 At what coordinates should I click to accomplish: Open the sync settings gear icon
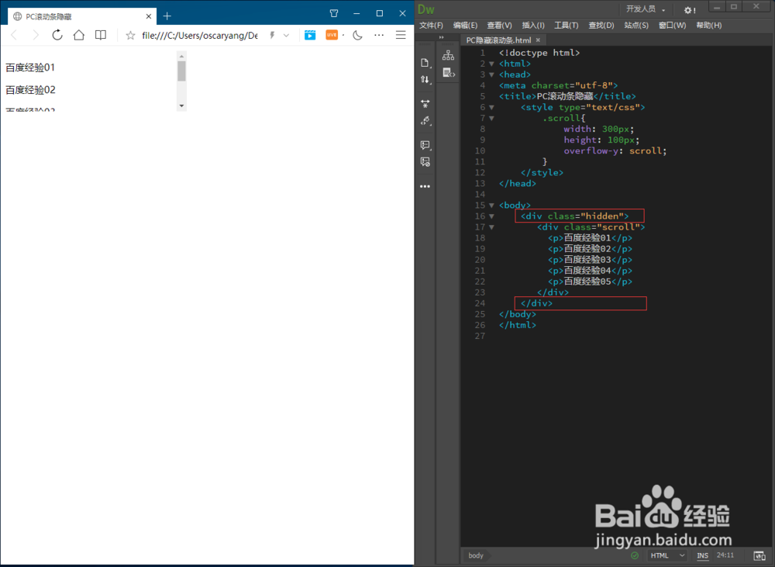[x=690, y=10]
